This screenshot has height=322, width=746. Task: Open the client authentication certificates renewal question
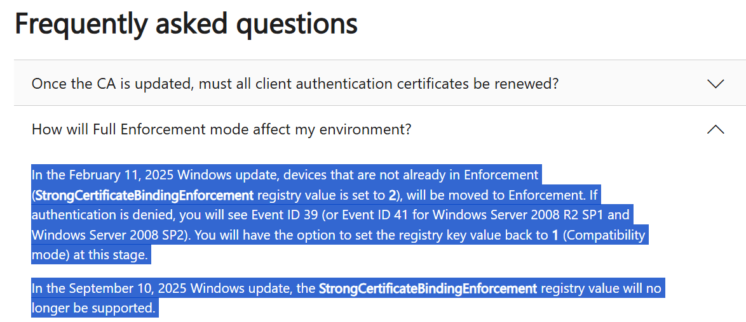pyautogui.click(x=295, y=84)
